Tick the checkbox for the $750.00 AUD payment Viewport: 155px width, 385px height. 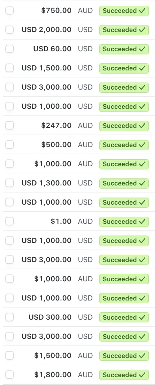pyautogui.click(x=9, y=11)
